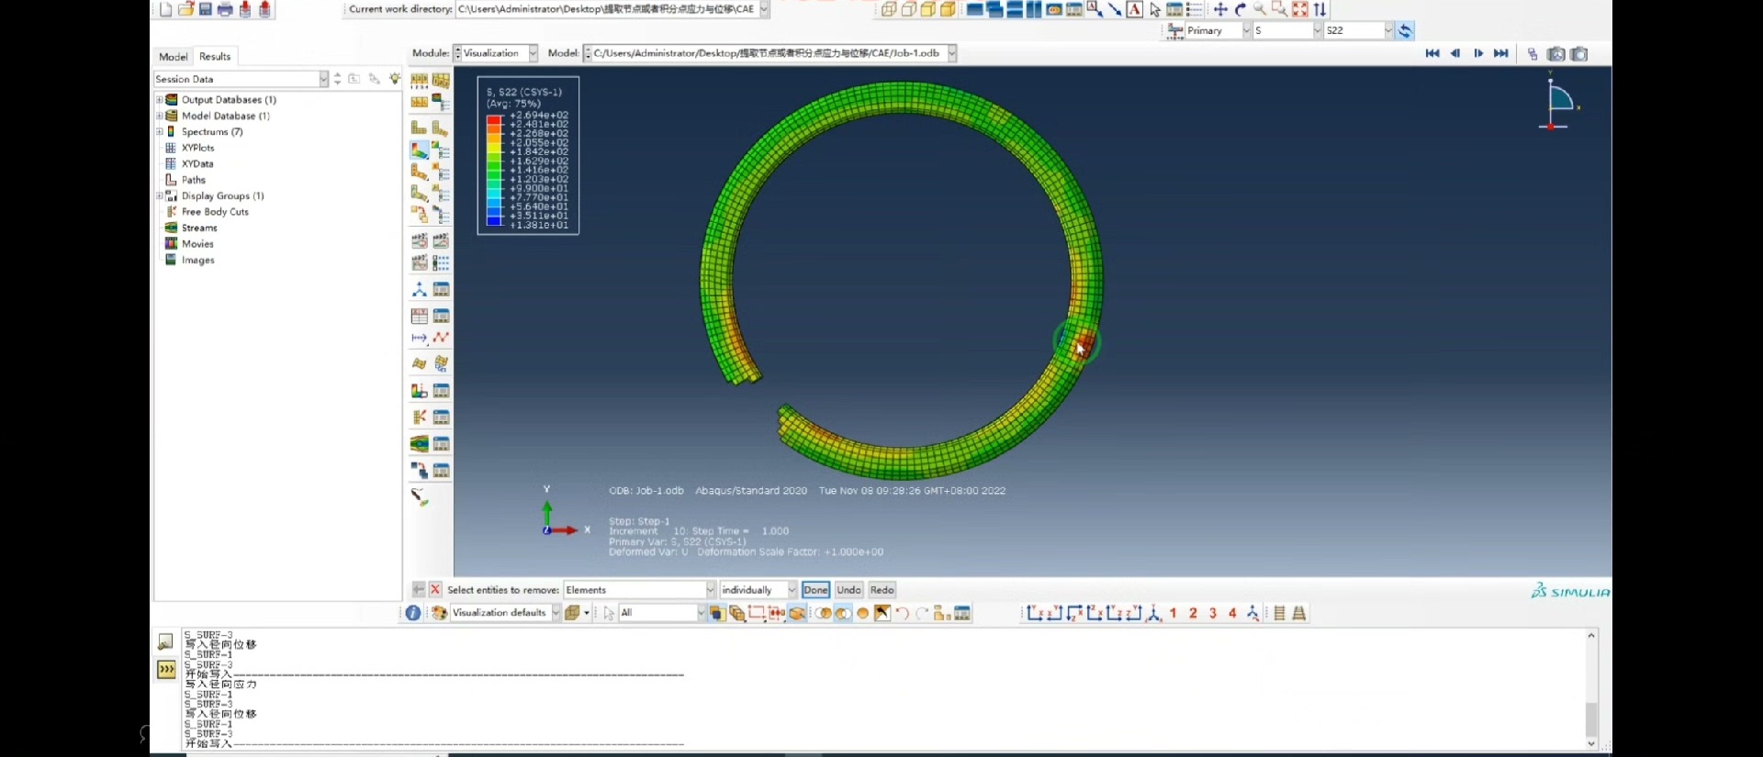Open the Session Data dropdown
This screenshot has width=1763, height=757.
[x=324, y=79]
